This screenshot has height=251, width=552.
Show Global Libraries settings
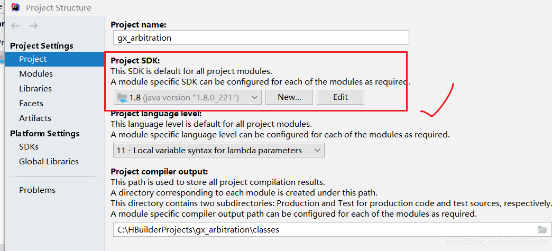49,162
